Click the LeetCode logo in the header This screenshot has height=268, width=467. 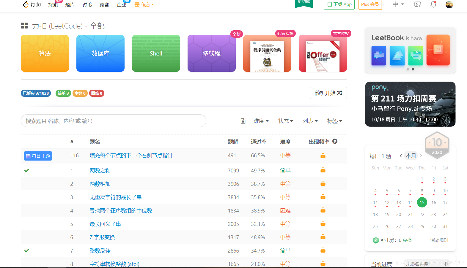pos(32,4)
